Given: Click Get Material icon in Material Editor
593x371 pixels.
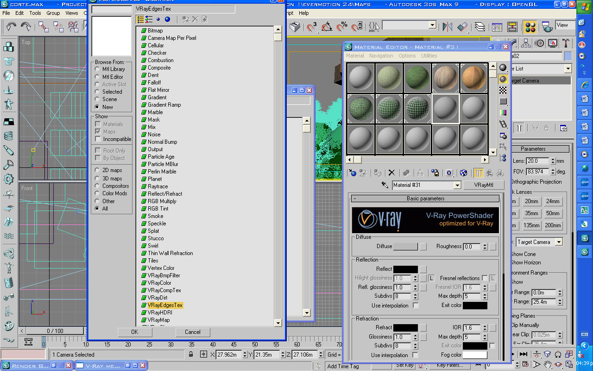Looking at the screenshot, I should (x=353, y=173).
